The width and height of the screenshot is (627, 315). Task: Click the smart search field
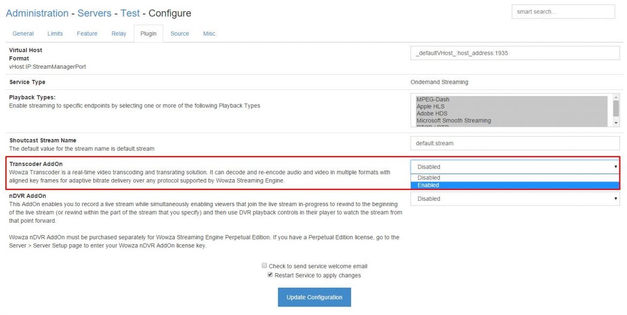[563, 12]
